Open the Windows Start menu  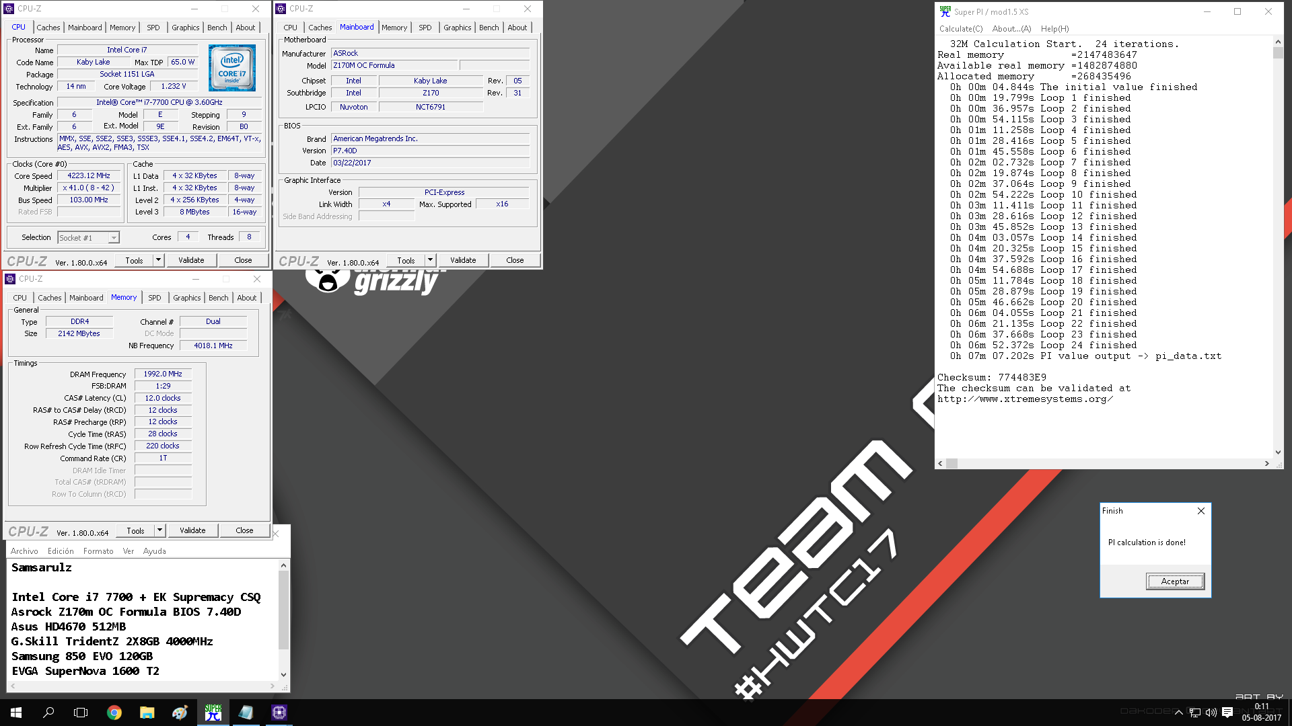[x=16, y=713]
